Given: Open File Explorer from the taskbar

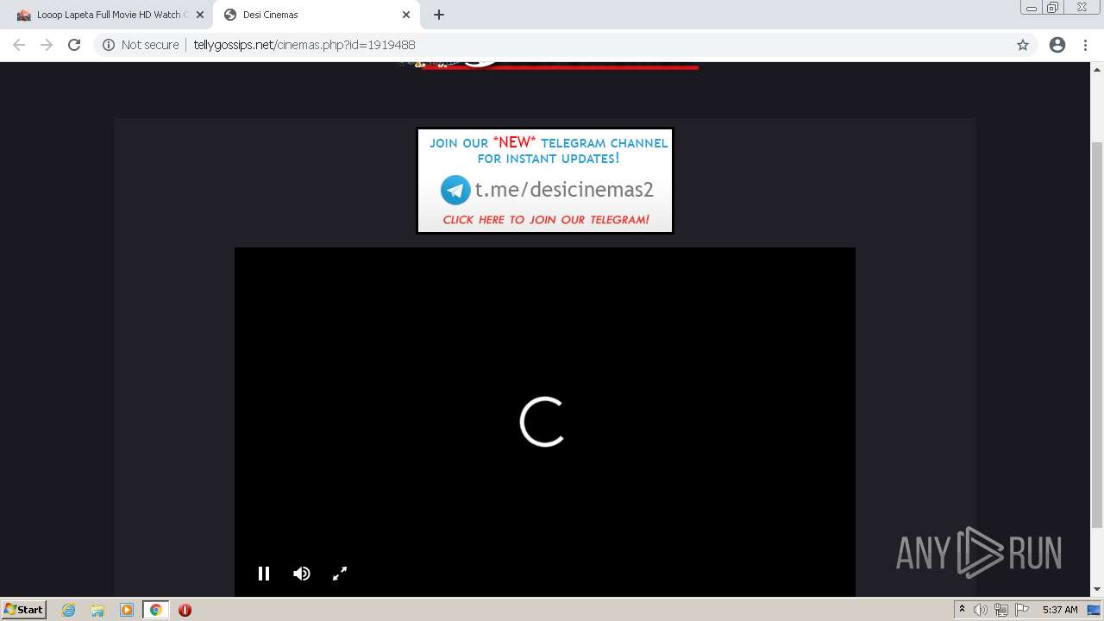Looking at the screenshot, I should (x=97, y=610).
